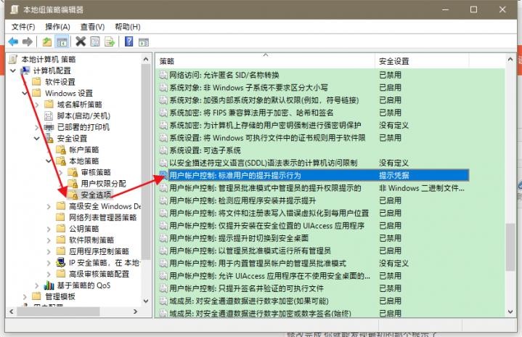Select policy 用户帐户控制: 以管理员批准模式运行所有管理员
Screen dimensions: 522x337
pos(250,251)
